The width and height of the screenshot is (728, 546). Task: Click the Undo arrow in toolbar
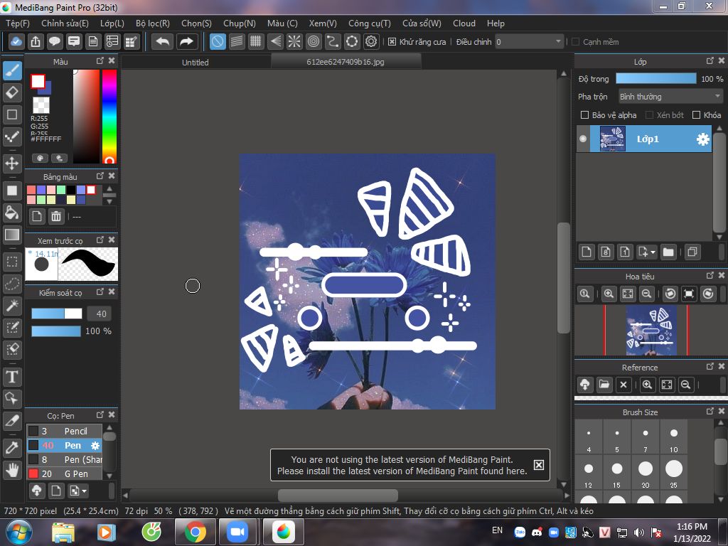pyautogui.click(x=163, y=42)
